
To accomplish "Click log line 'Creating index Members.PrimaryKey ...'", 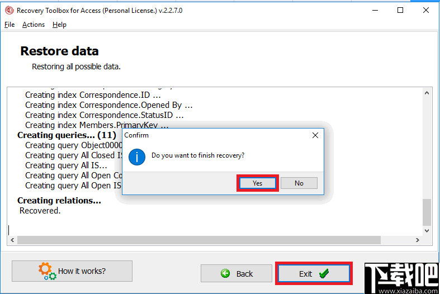I will 97,125.
